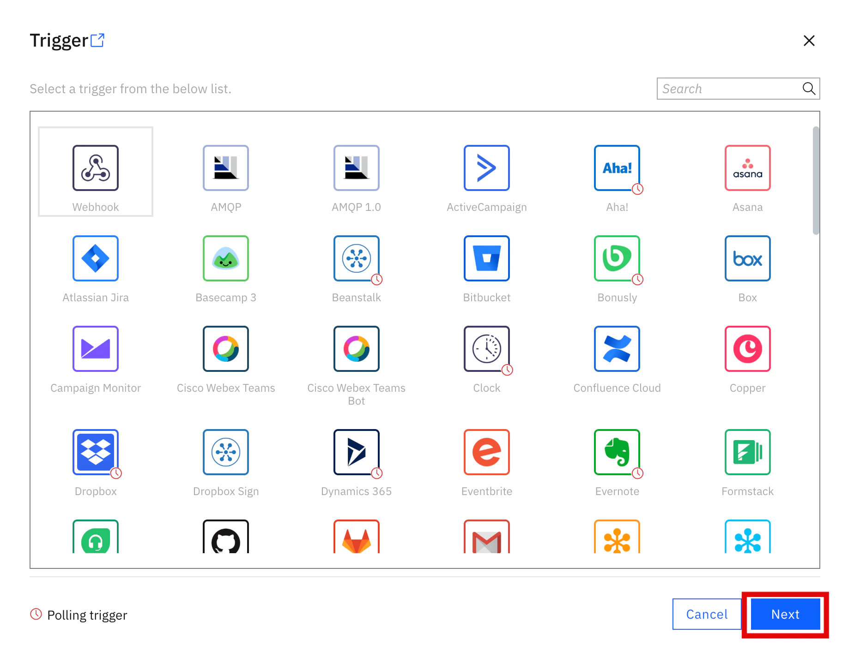This screenshot has height=657, width=848.
Task: Select the Dropbox trigger (not Dropbox Sign)
Action: tap(96, 452)
